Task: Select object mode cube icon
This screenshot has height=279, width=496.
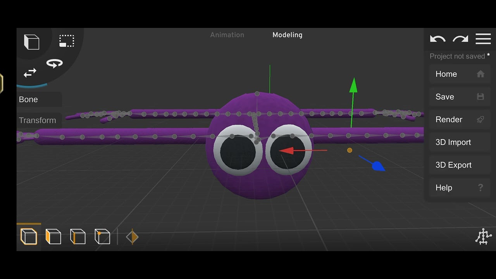Action: click(x=29, y=236)
